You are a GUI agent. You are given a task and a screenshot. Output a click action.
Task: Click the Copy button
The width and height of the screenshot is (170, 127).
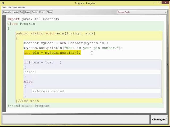tap(27, 12)
